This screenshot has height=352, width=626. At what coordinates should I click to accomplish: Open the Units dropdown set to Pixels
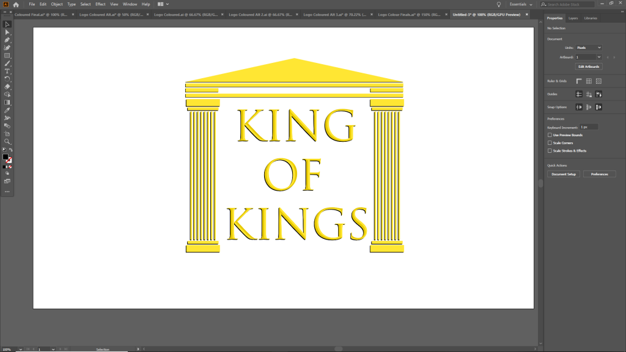589,47
